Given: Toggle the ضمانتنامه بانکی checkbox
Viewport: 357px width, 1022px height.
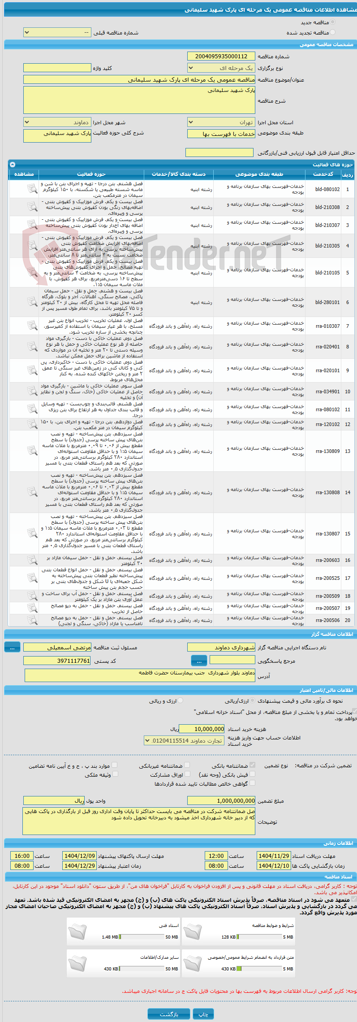Looking at the screenshot, I should click(252, 765).
